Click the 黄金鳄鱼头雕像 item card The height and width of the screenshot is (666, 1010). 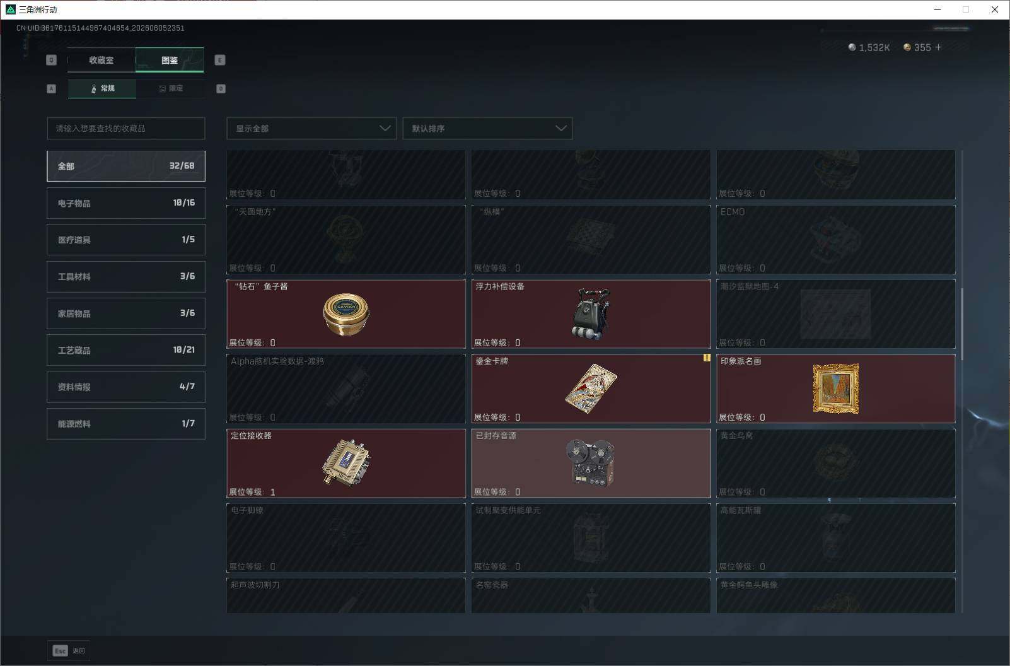(836, 595)
